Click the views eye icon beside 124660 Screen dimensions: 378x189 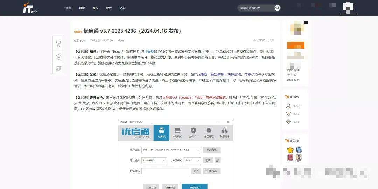254,40
